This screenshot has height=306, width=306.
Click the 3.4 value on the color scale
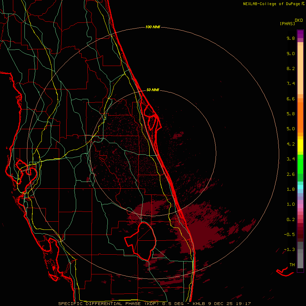click(291, 159)
